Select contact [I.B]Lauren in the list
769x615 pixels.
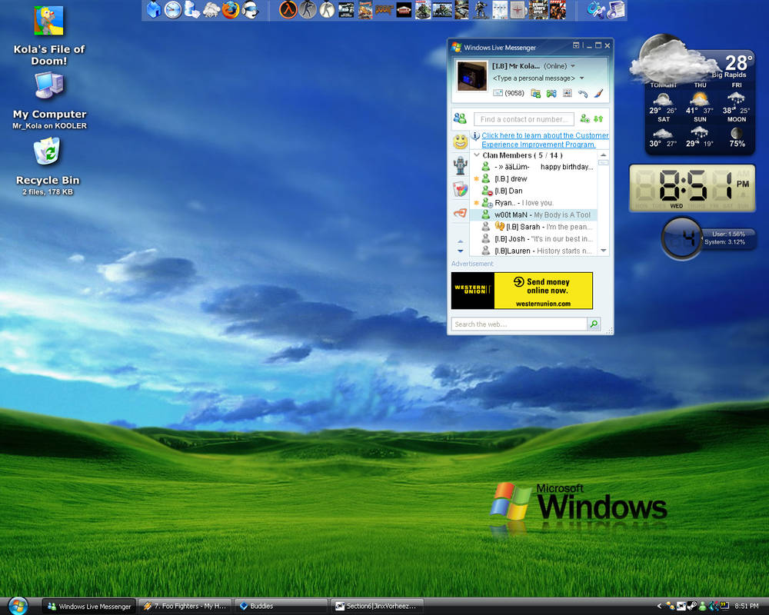534,251
